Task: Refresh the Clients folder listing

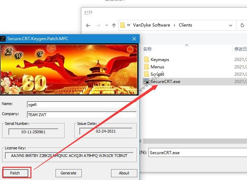Action: tap(242, 25)
